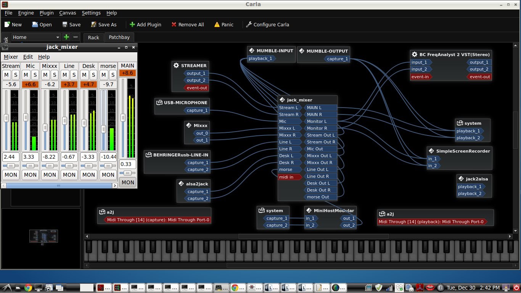
Task: Open a project with the Open toolbar button
Action: (x=42, y=24)
